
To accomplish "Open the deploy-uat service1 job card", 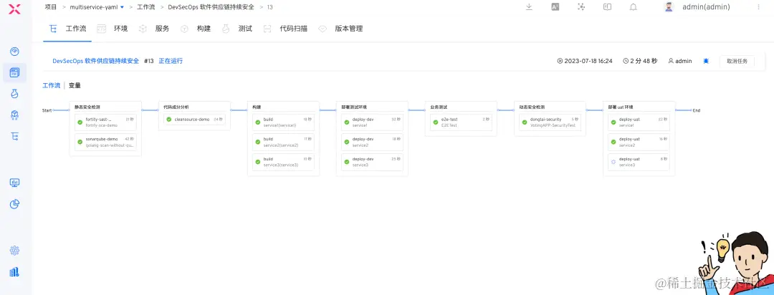I will (x=639, y=122).
